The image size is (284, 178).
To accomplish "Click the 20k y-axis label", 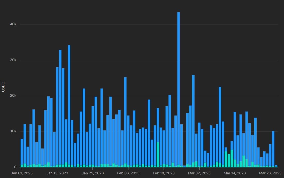I will pyautogui.click(x=13, y=96).
